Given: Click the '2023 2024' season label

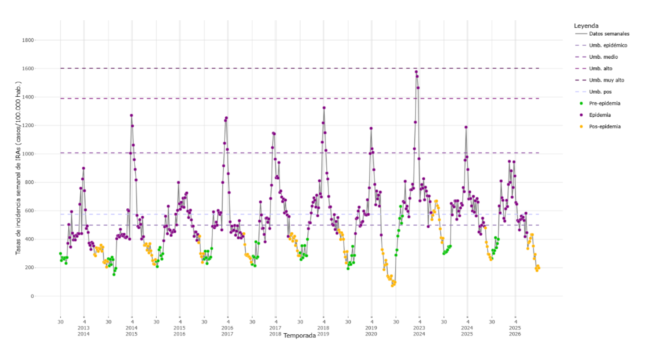Looking at the screenshot, I should click(x=419, y=331).
